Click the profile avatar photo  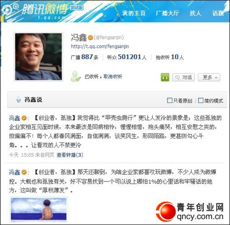click(38, 57)
